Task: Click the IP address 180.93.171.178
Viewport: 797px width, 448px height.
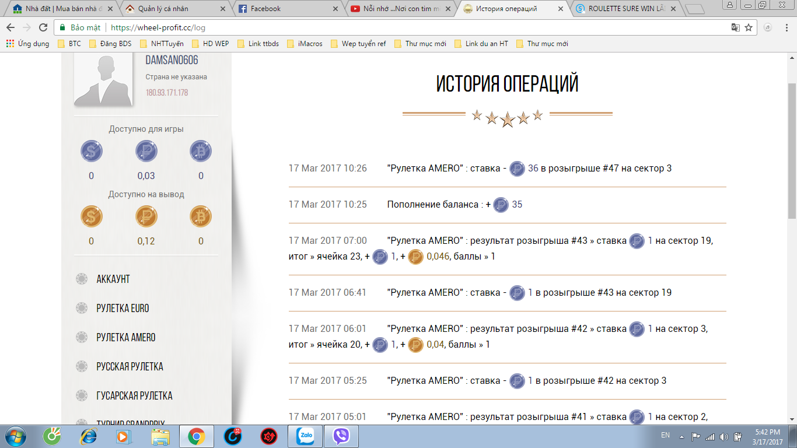Action: [167, 93]
